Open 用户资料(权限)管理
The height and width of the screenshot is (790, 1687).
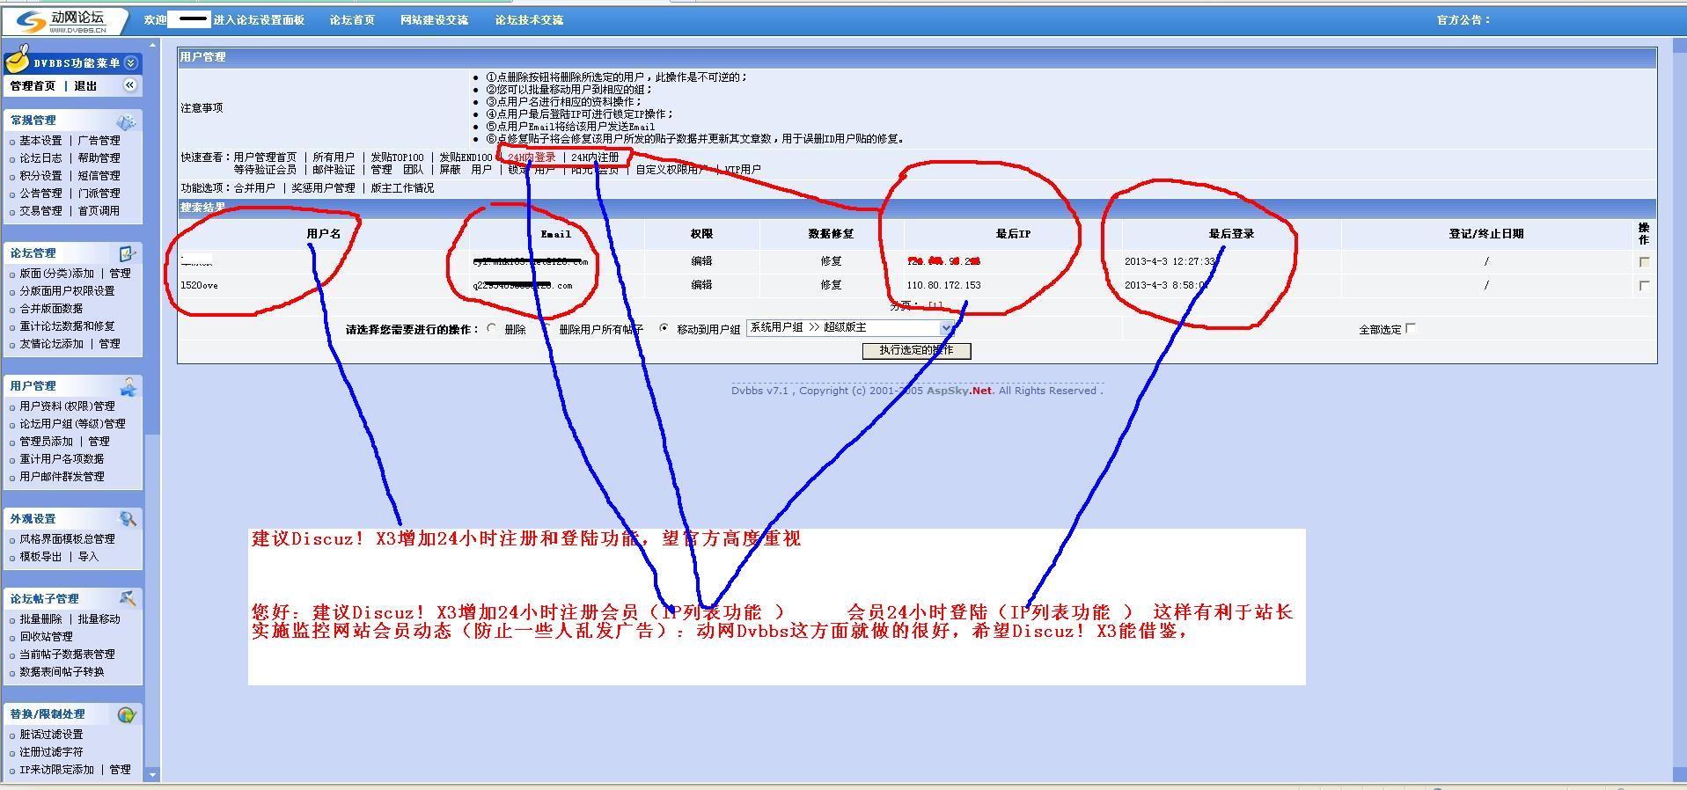click(67, 406)
